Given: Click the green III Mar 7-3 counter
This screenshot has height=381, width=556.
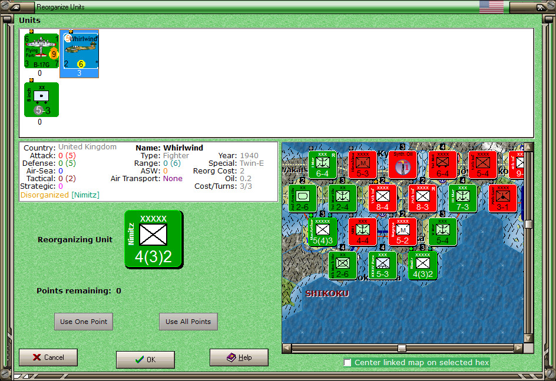Looking at the screenshot, I should pos(463,198).
